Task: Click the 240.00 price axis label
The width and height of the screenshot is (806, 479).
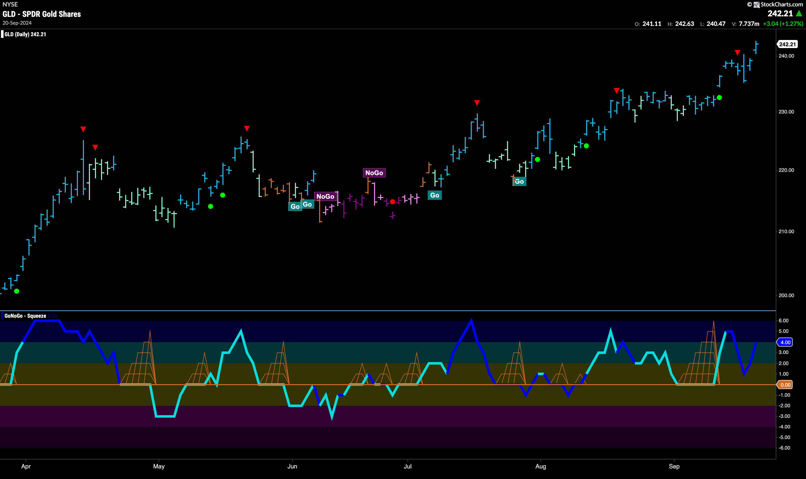Action: tap(786, 56)
